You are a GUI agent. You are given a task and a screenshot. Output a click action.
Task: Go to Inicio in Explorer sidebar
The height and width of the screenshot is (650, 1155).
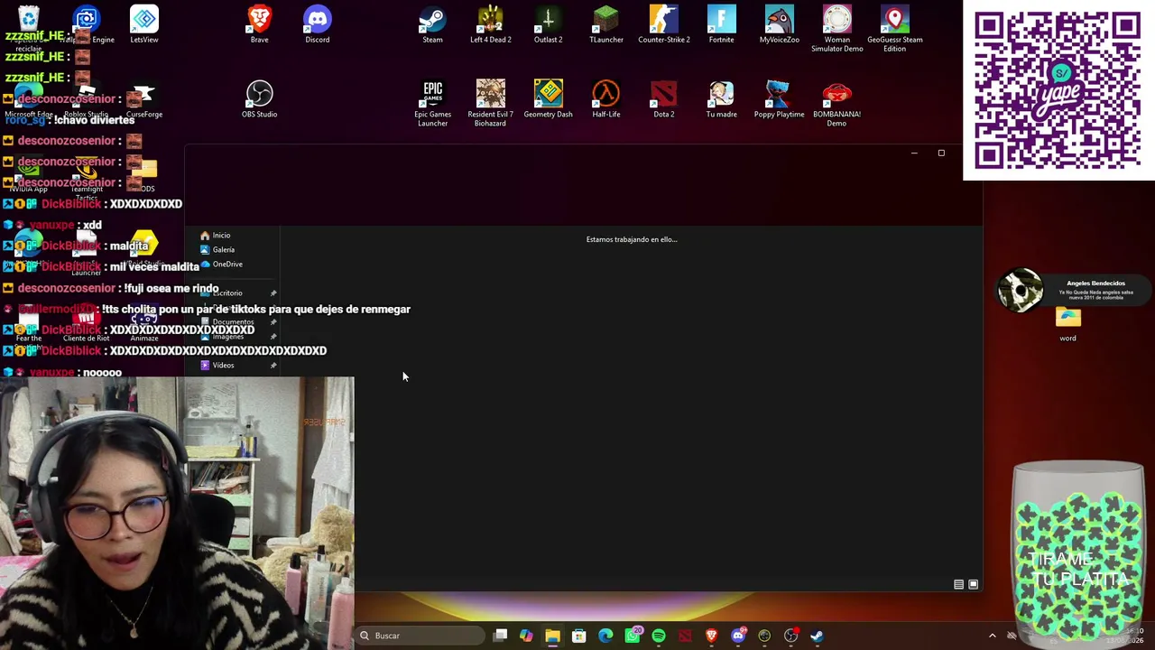(x=221, y=235)
